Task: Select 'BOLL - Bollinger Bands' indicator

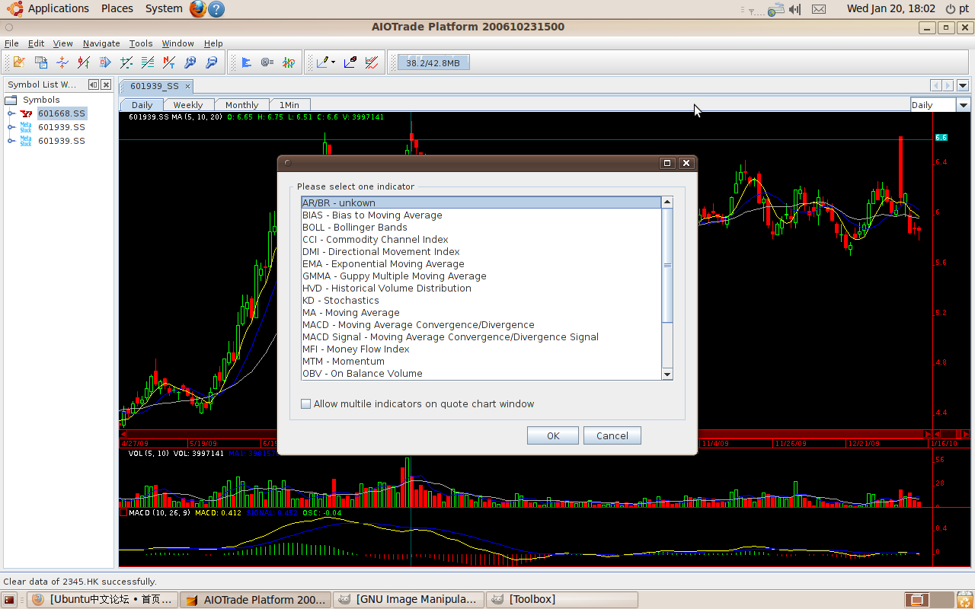Action: tap(481, 228)
